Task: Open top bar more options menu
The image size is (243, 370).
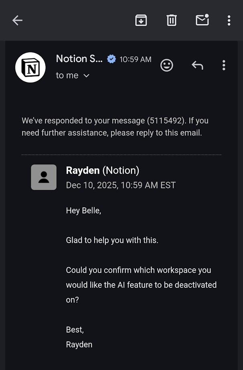Action: point(229,20)
